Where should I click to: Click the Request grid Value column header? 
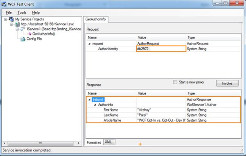point(161,38)
